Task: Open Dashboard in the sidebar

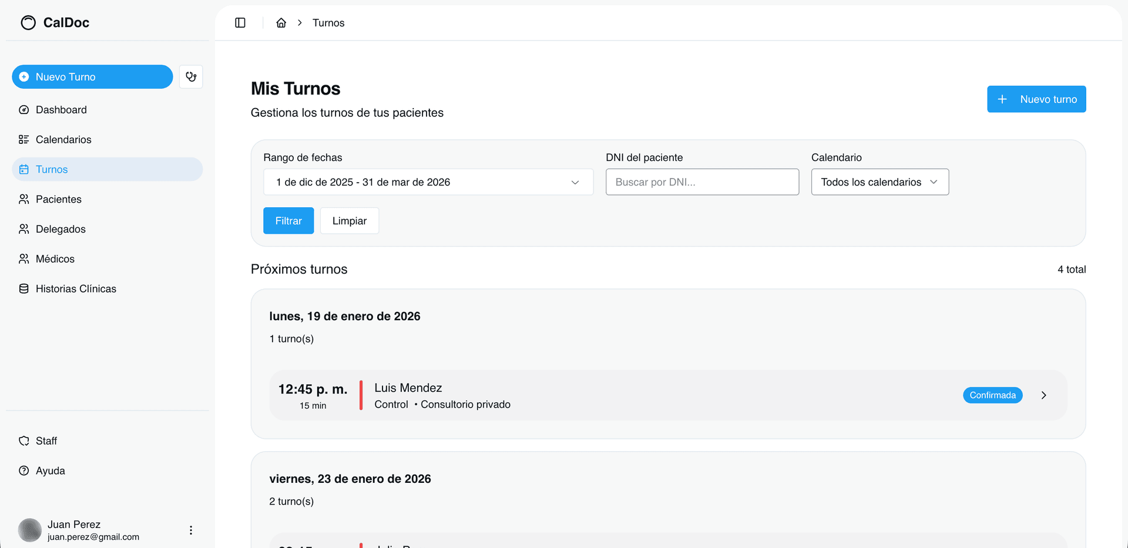Action: point(61,110)
